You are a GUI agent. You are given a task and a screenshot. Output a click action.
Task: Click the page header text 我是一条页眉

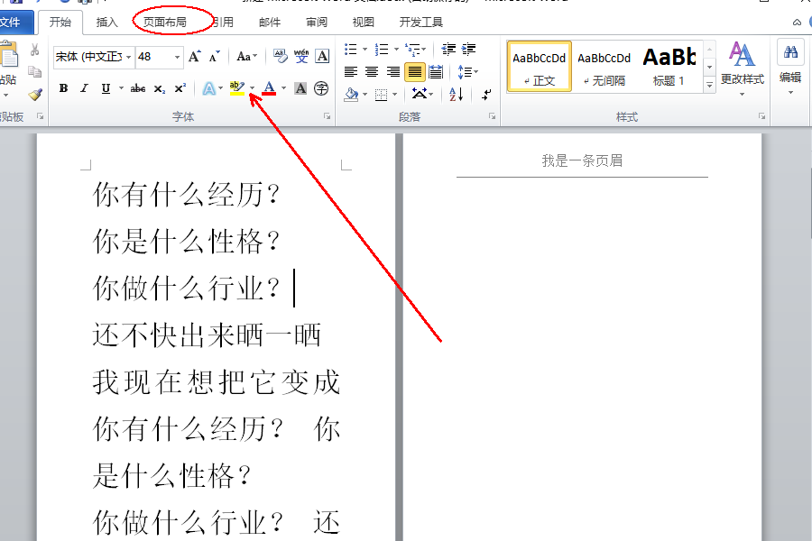tap(582, 161)
